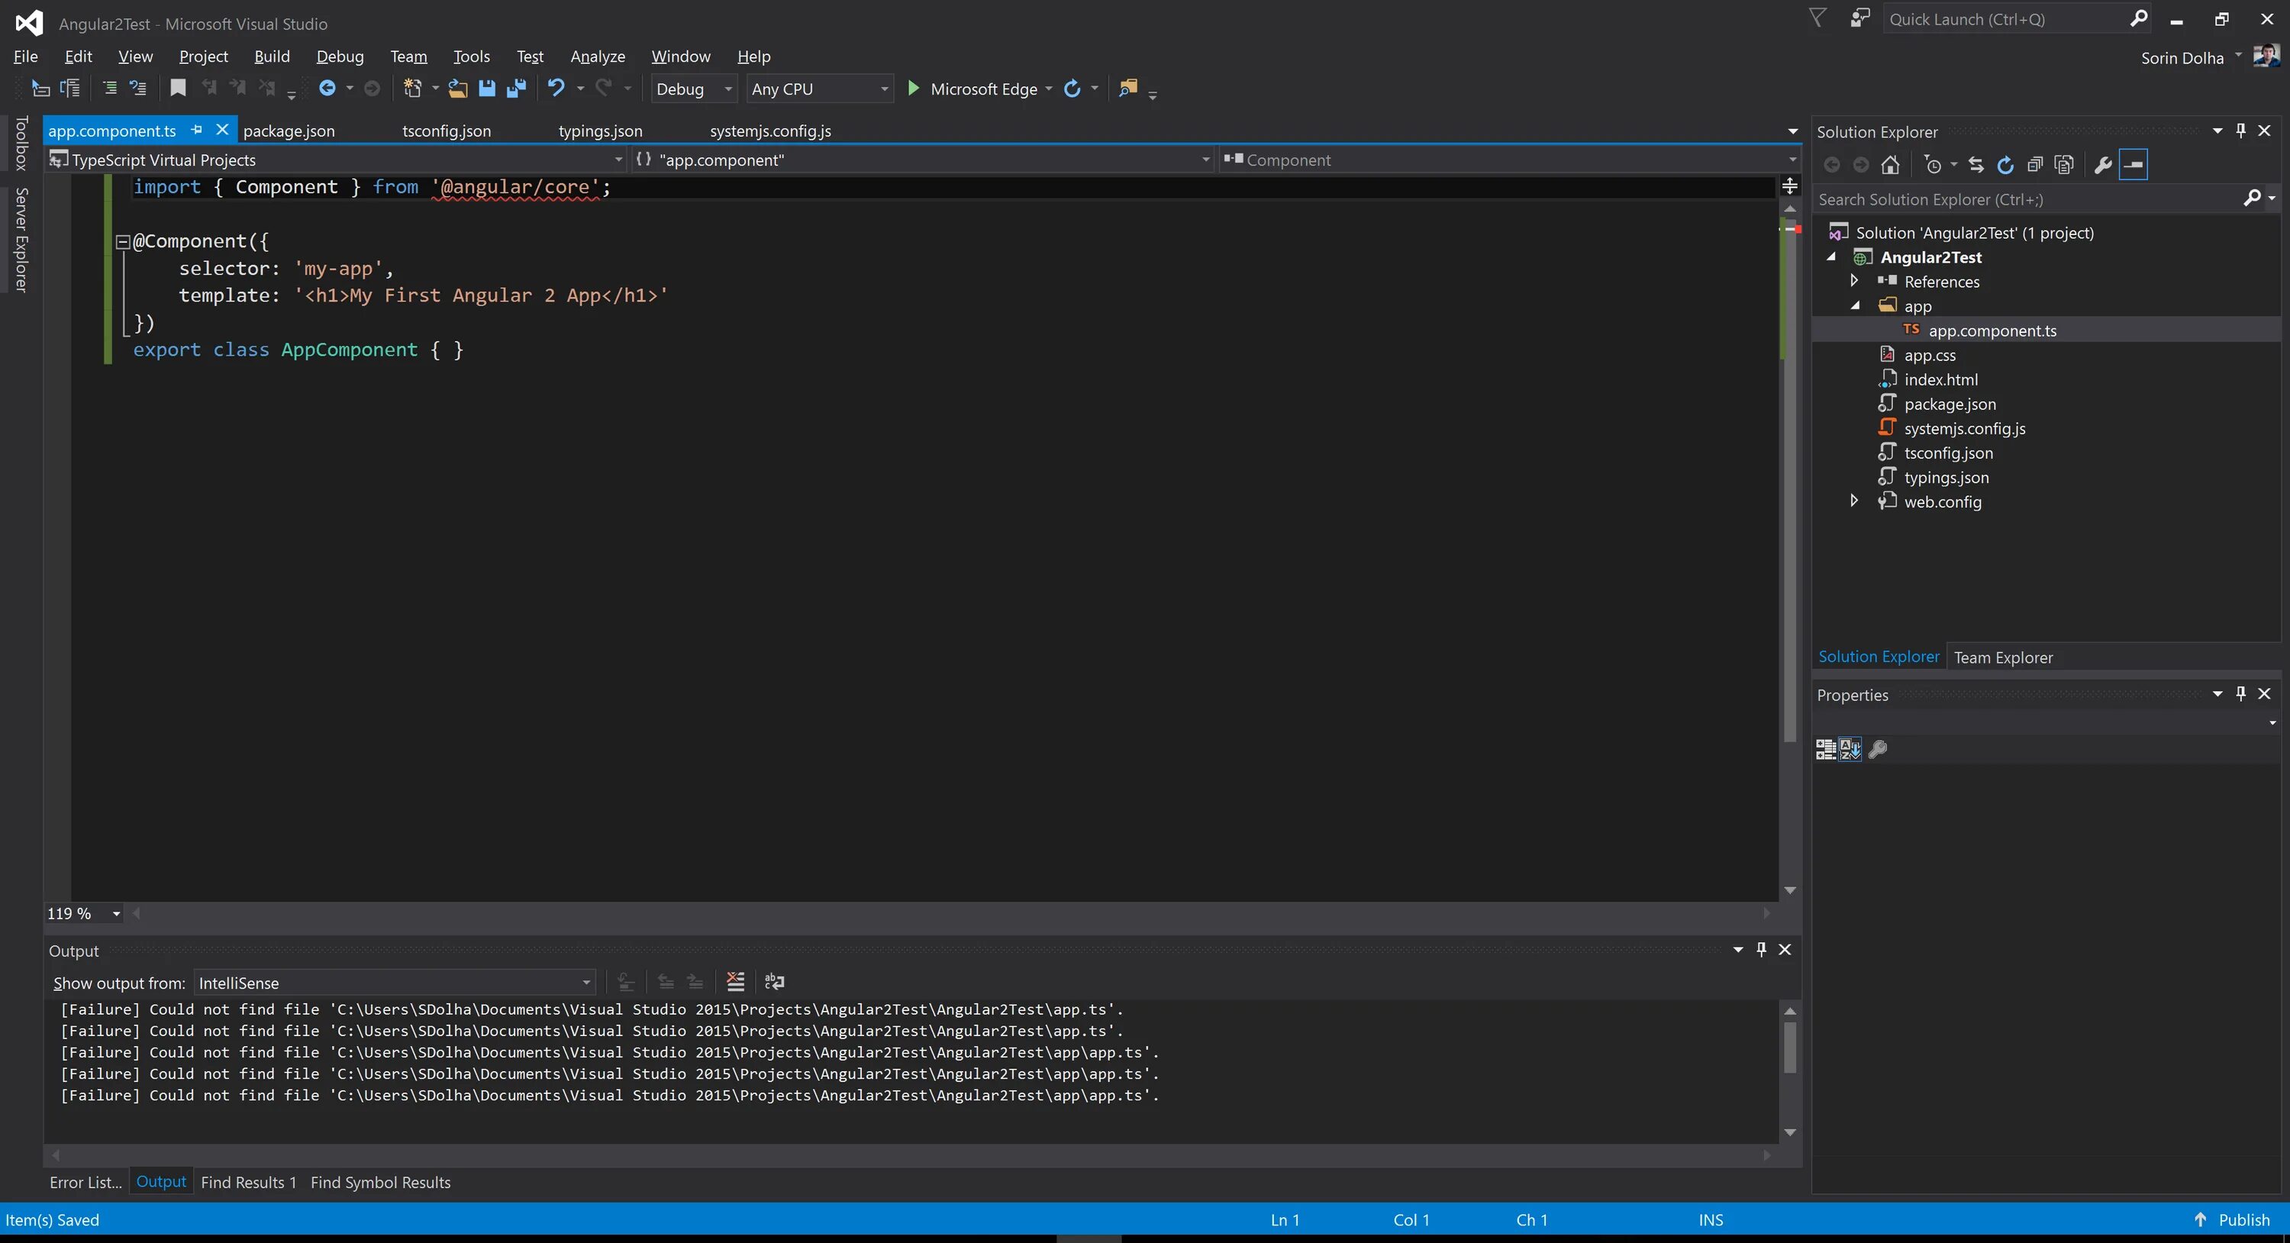Open Properties wrench in Solution Explorer
2290x1243 pixels.
2102,166
